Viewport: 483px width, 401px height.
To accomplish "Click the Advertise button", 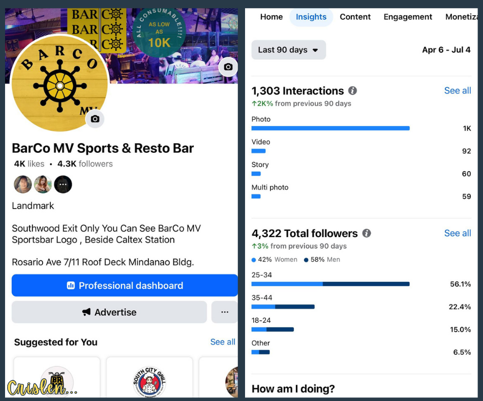I will coord(109,312).
